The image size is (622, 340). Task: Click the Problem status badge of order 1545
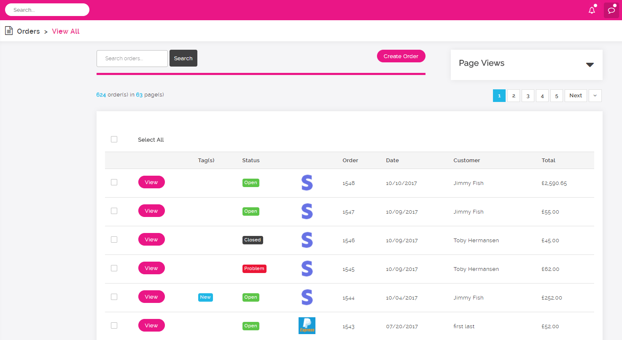254,268
